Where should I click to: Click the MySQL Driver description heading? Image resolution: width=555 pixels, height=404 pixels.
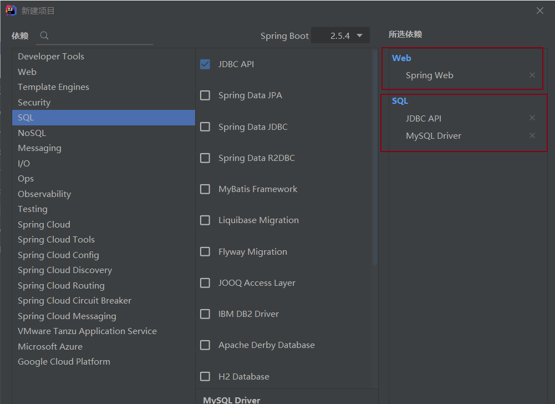pyautogui.click(x=232, y=400)
